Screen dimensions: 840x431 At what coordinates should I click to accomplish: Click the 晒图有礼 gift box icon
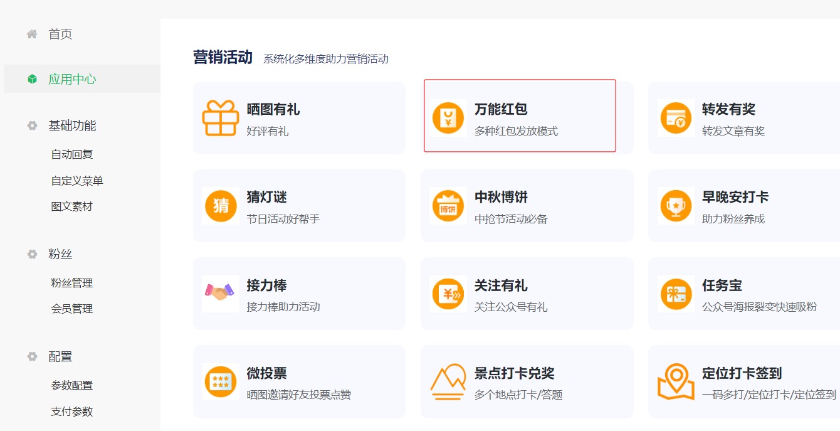(x=221, y=117)
